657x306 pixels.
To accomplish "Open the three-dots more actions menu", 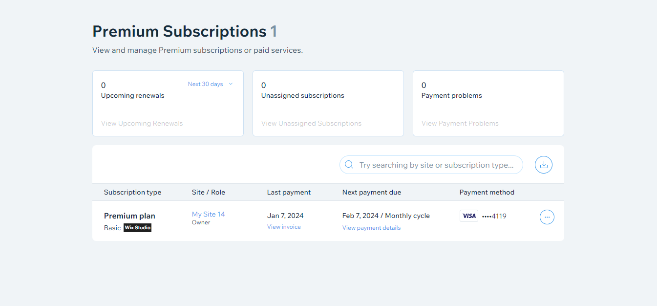I will click(547, 217).
